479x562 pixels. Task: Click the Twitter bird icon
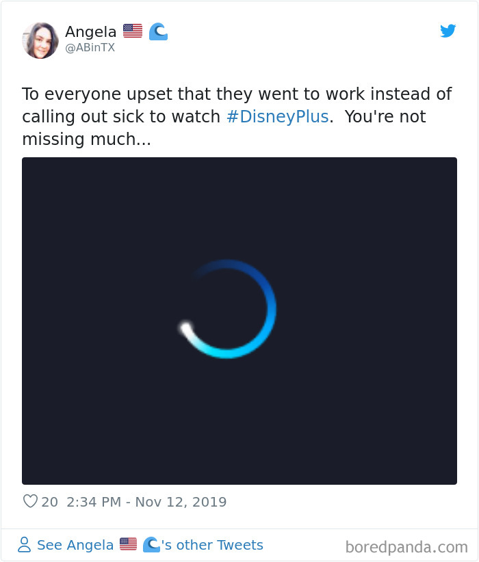click(x=448, y=31)
